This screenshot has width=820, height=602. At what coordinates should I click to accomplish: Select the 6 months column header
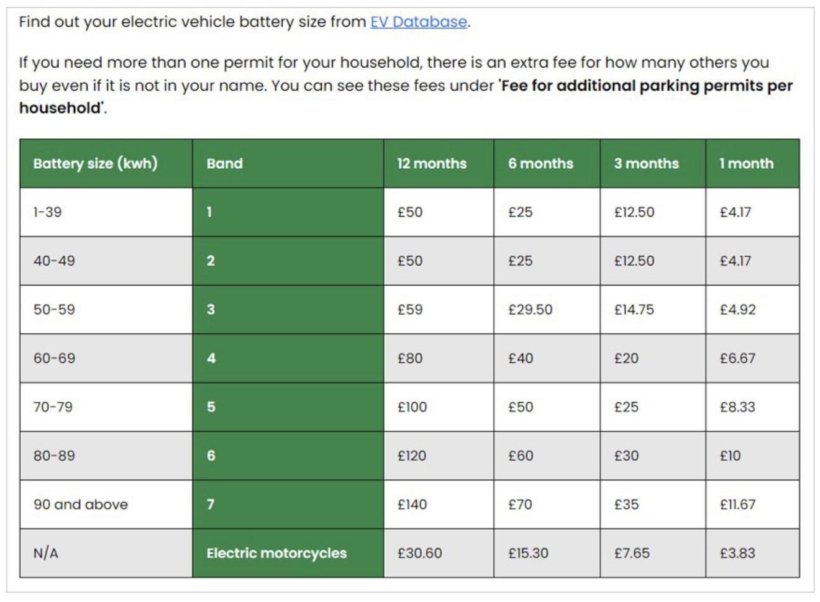(x=540, y=163)
